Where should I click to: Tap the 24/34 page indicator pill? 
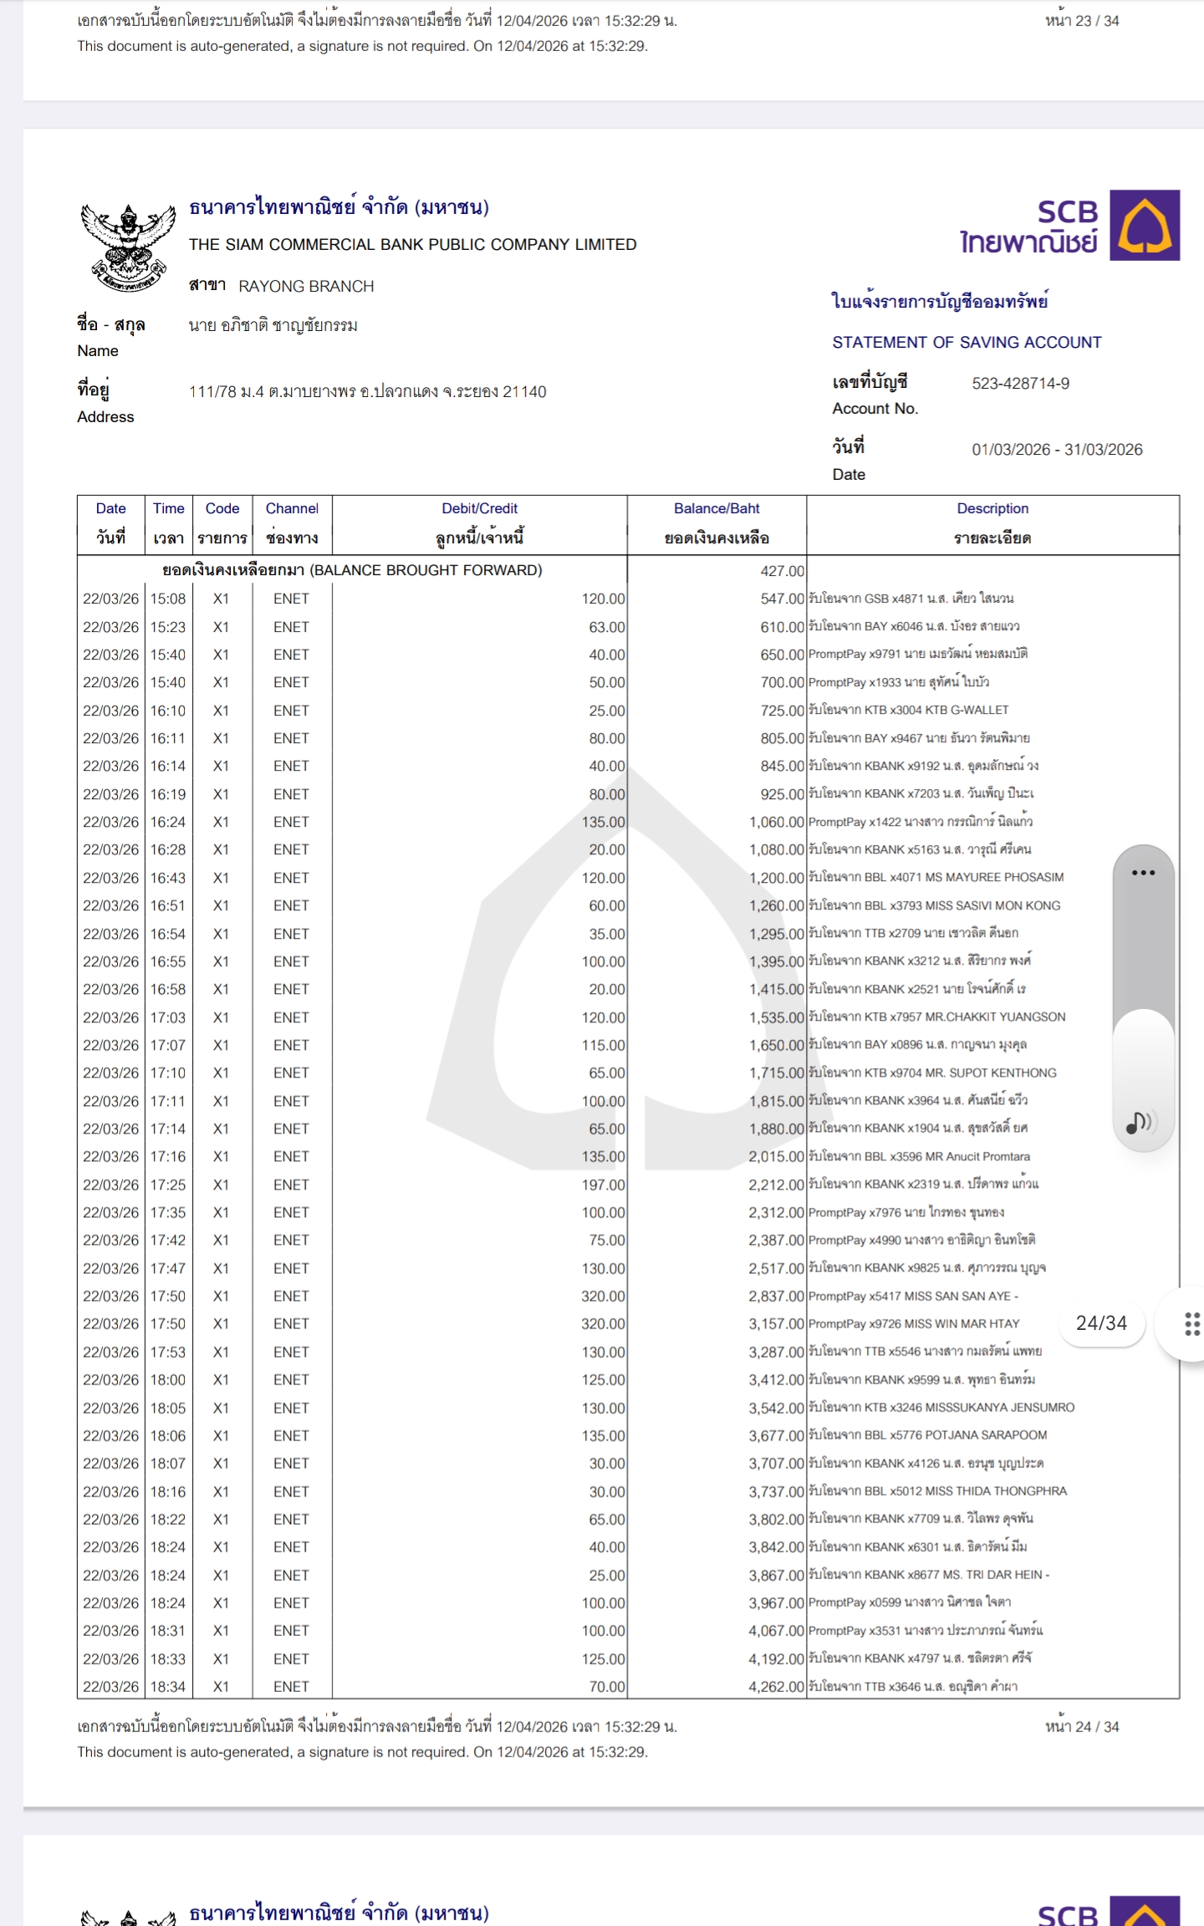pos(1101,1323)
